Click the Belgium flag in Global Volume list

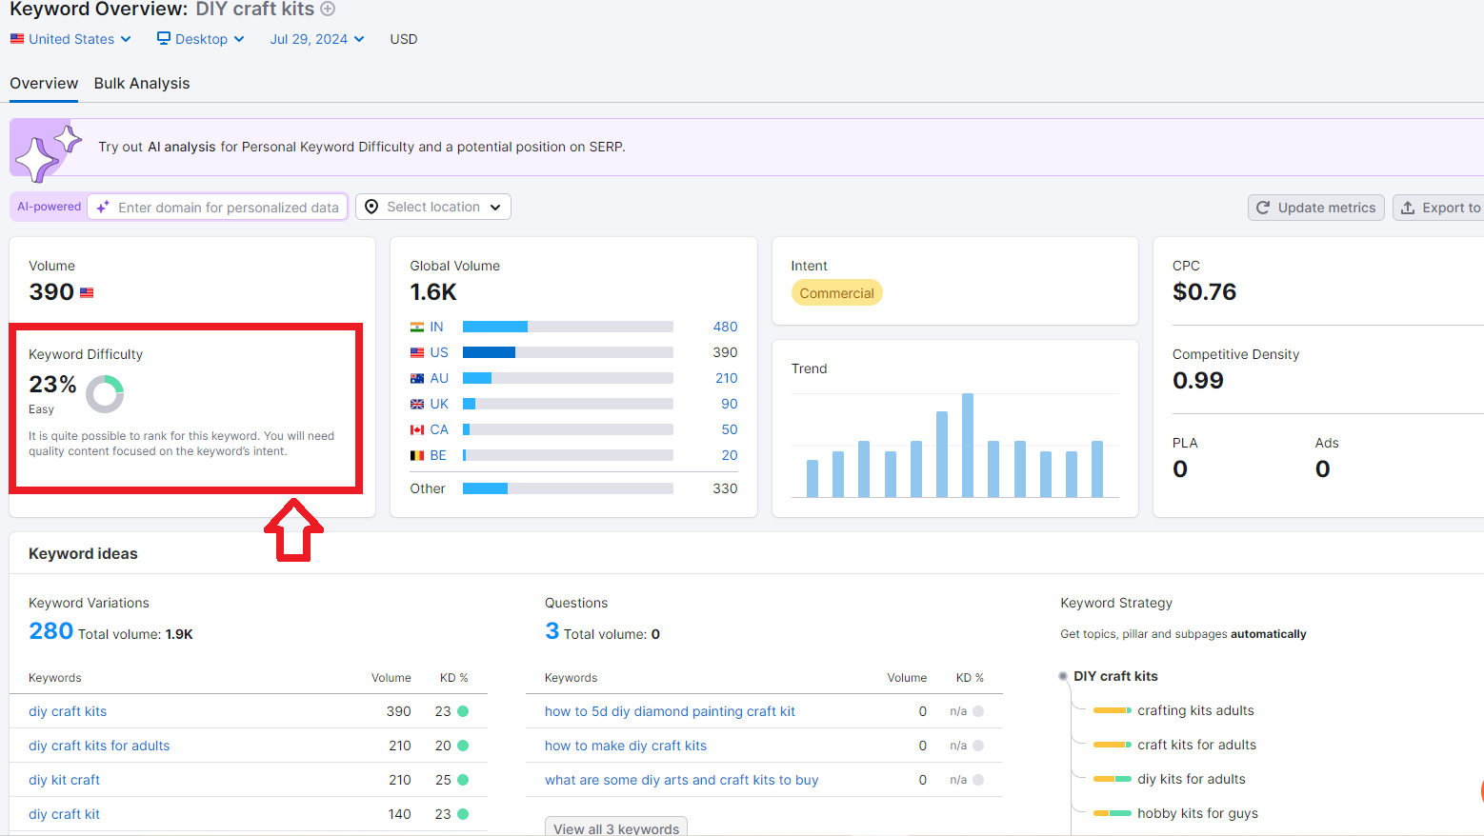pyautogui.click(x=417, y=456)
